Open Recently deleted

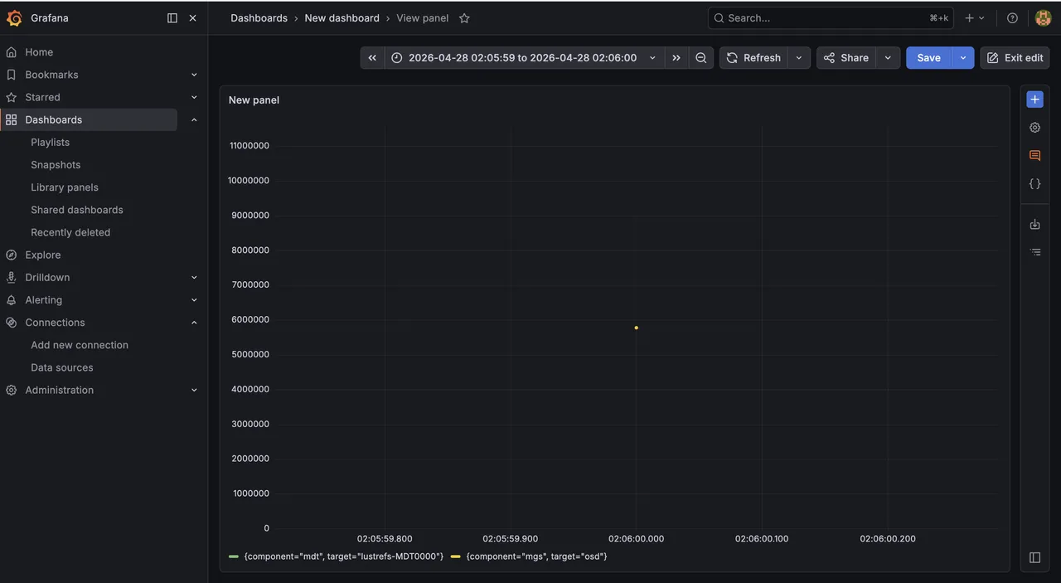pos(70,232)
